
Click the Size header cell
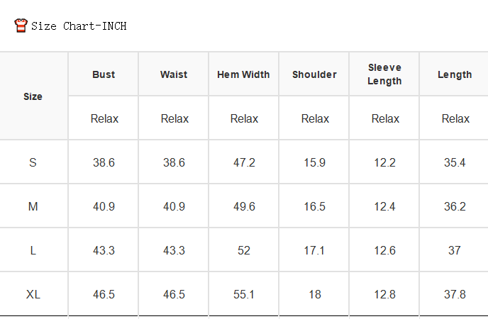(x=33, y=96)
